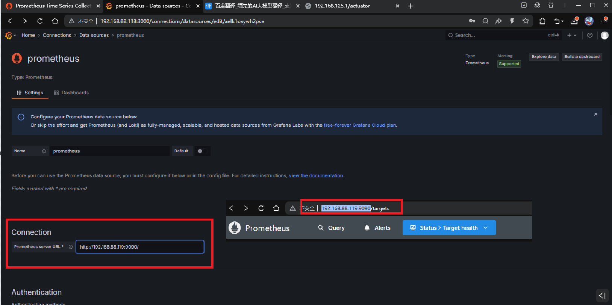This screenshot has width=612, height=305.
Task: Click the browser address bar URL
Action: tap(182, 21)
